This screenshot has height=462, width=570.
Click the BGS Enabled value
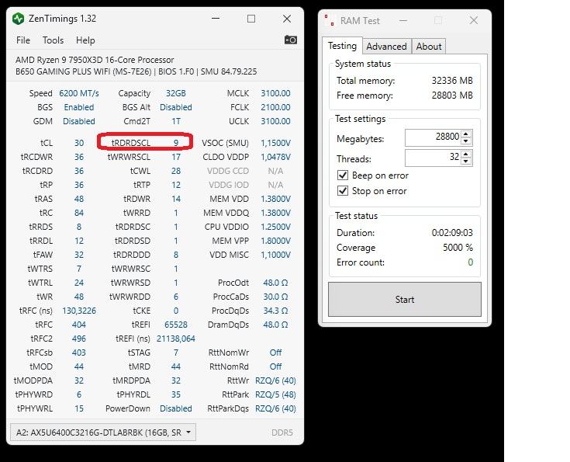click(79, 107)
